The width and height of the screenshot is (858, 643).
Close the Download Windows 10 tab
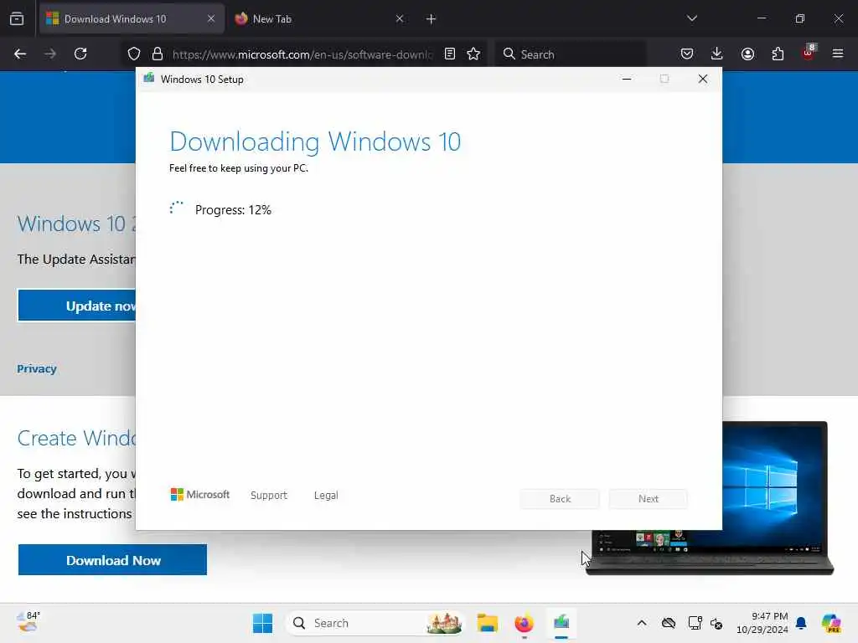pos(210,19)
